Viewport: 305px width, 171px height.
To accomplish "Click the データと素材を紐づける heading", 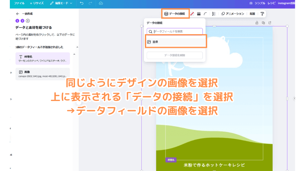I will coord(33,28).
